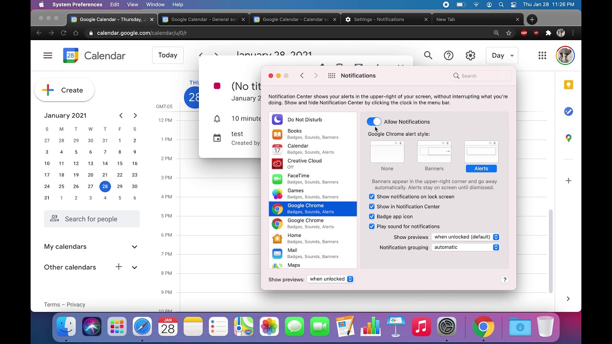Open bottom Show previews when unlocked dropdown

coord(330,279)
